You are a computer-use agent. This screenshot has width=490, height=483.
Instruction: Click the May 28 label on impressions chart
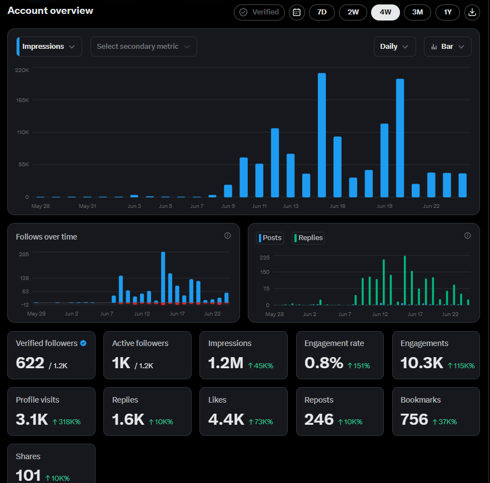41,206
